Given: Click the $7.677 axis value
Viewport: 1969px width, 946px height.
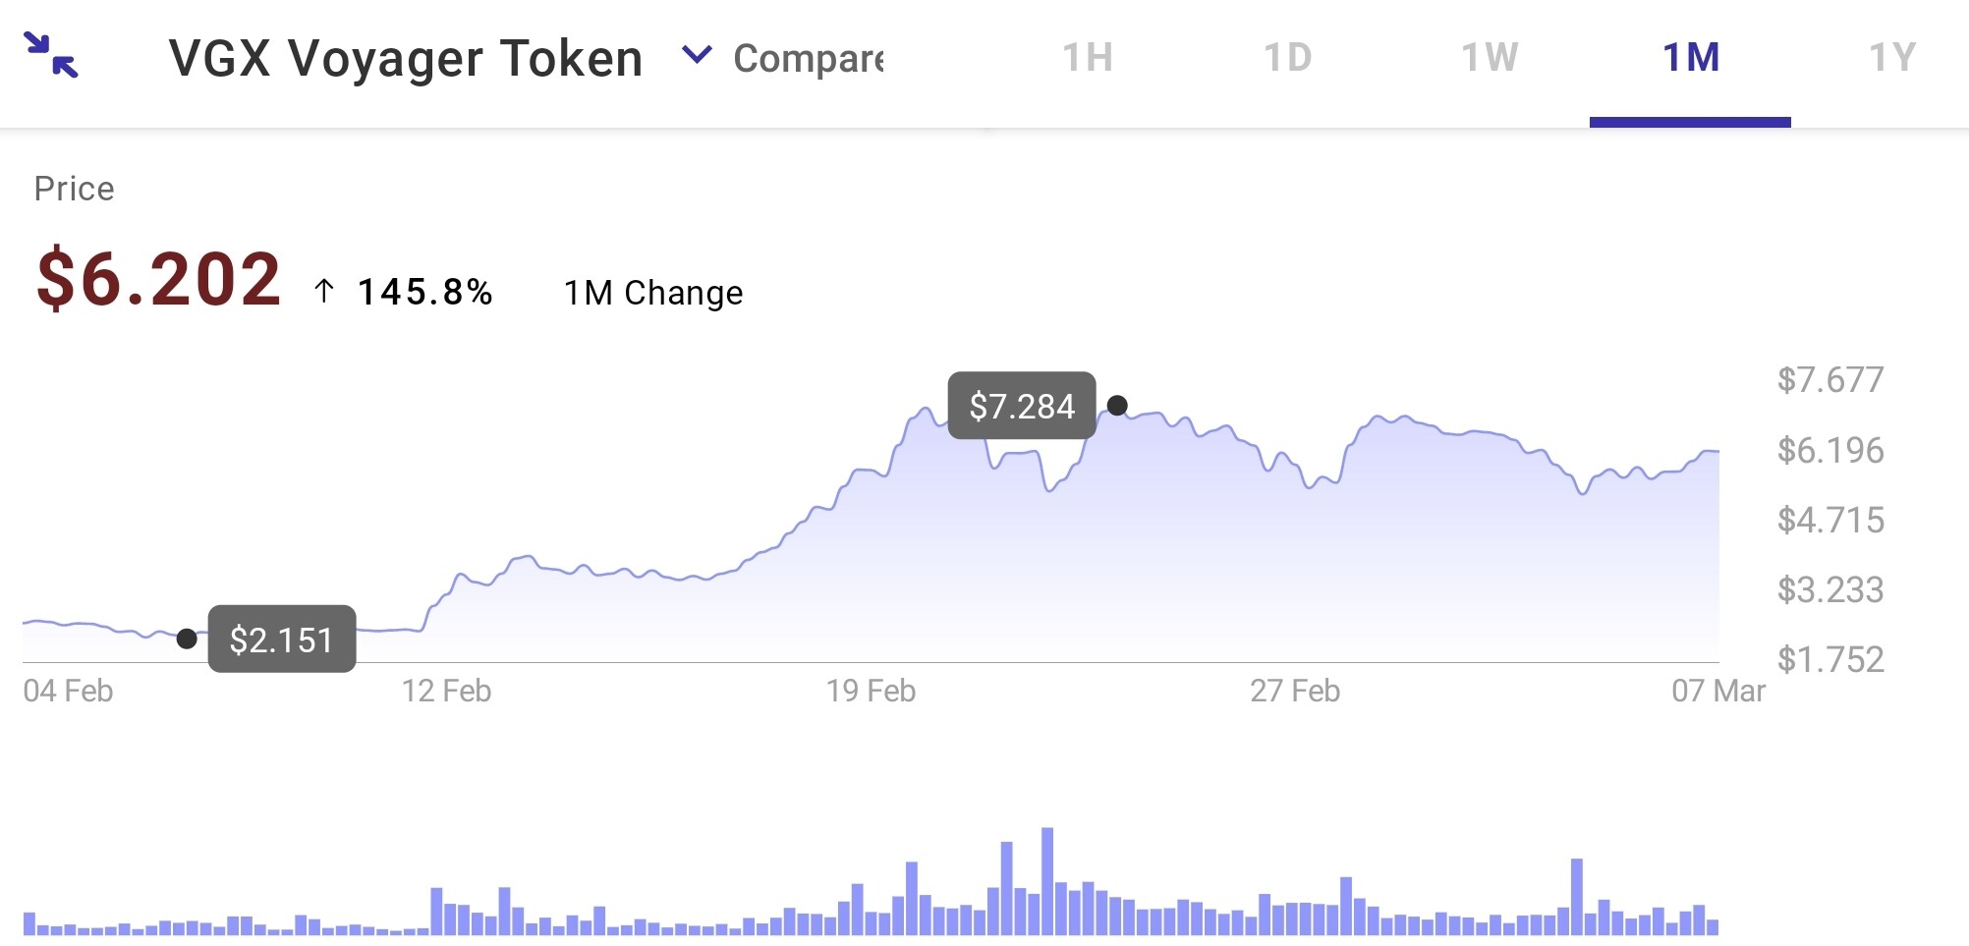Looking at the screenshot, I should pyautogui.click(x=1831, y=380).
